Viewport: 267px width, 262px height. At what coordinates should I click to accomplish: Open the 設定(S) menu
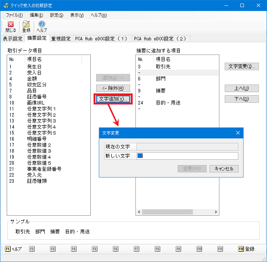57,15
